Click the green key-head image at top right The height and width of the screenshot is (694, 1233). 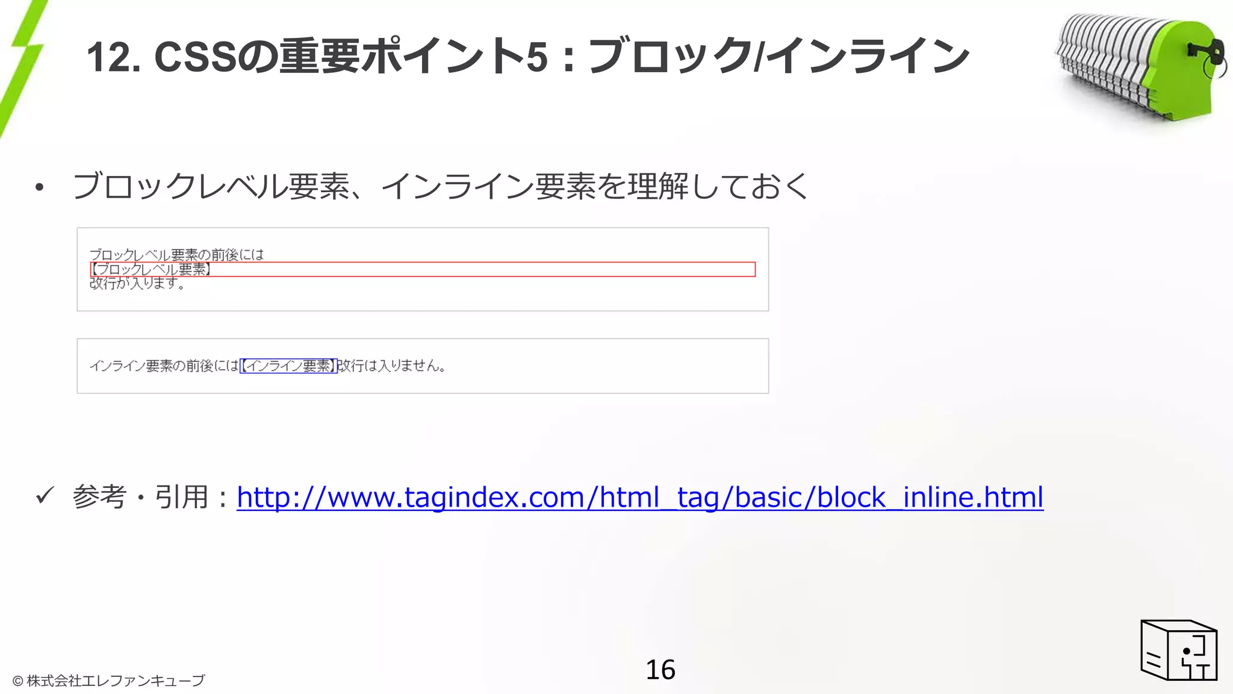click(x=1142, y=66)
